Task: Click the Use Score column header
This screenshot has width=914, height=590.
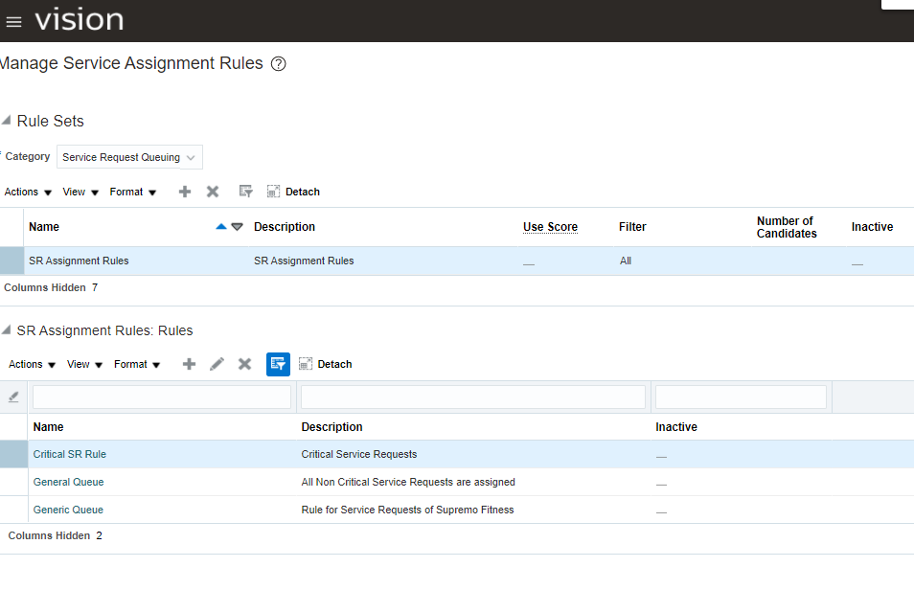Action: tap(550, 227)
